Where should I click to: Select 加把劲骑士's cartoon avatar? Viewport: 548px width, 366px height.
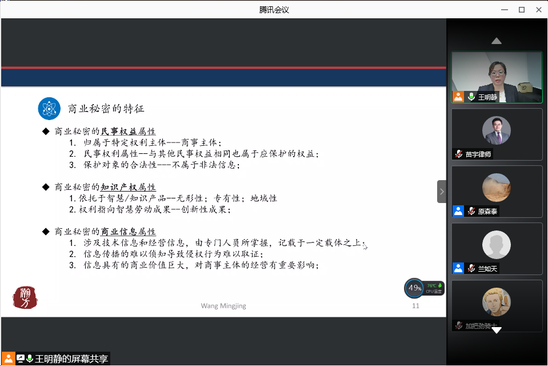coord(496,302)
